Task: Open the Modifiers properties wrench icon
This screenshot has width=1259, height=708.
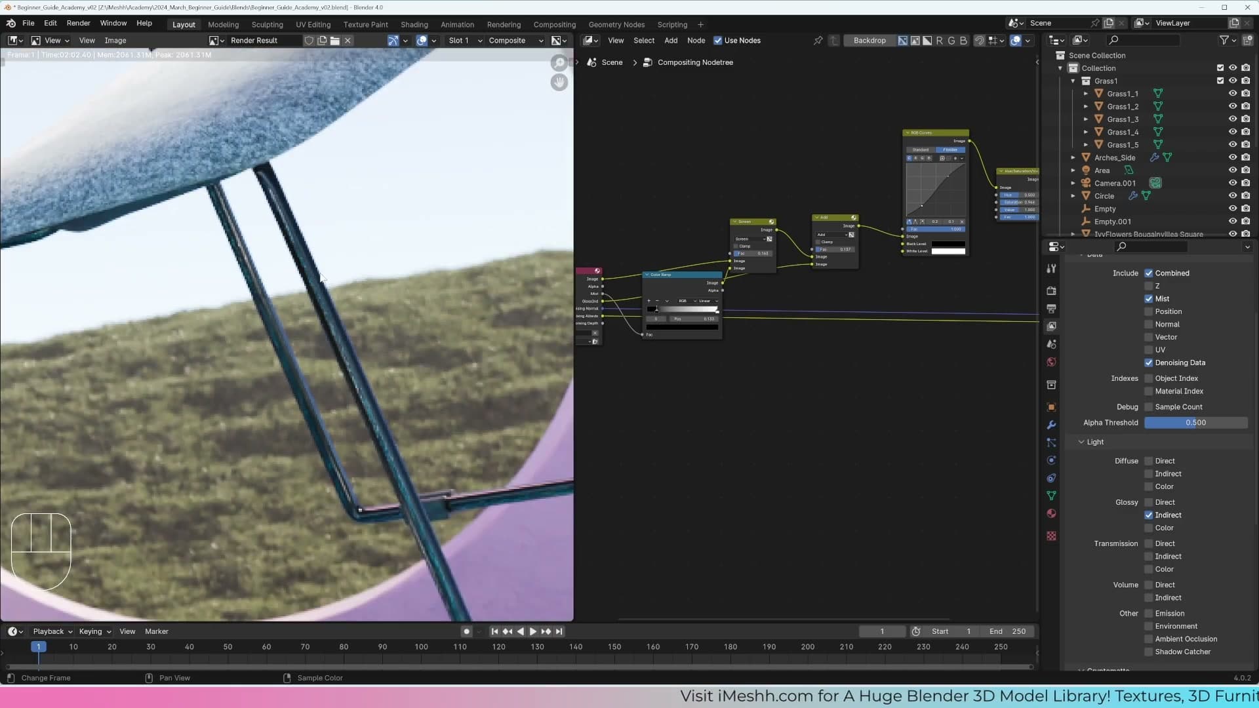Action: click(x=1051, y=425)
